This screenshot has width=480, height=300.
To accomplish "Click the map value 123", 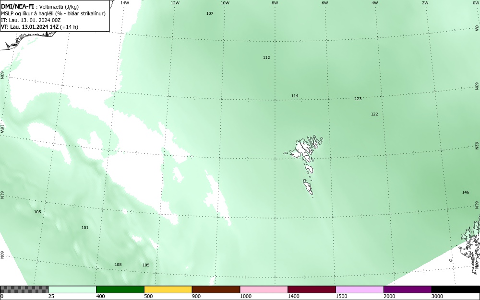I will [x=358, y=99].
